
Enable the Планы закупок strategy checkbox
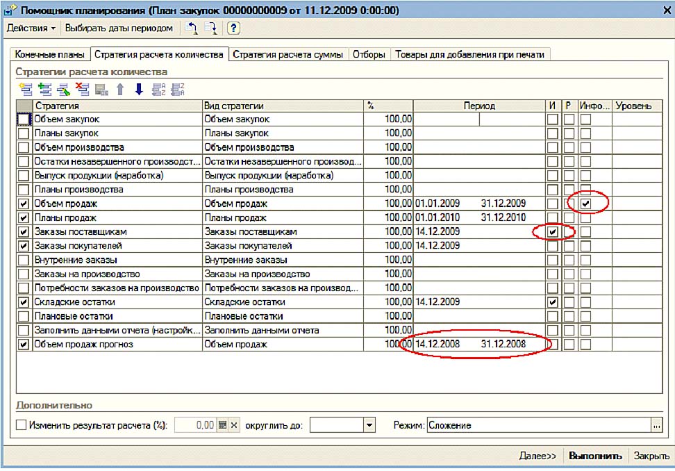point(24,133)
